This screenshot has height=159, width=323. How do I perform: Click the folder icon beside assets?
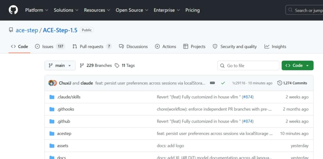(52, 146)
